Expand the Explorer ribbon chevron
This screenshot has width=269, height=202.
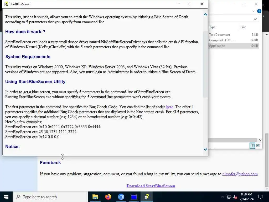[254, 11]
